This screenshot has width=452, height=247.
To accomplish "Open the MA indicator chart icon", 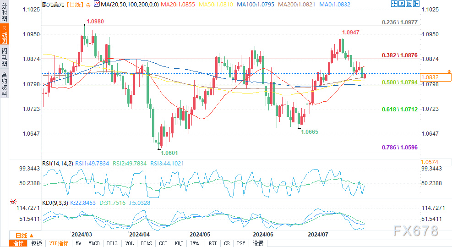I will (97, 4).
